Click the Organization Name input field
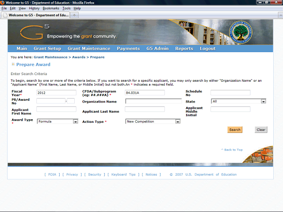Image resolution: width=283 pixels, height=212 pixels. [x=153, y=101]
